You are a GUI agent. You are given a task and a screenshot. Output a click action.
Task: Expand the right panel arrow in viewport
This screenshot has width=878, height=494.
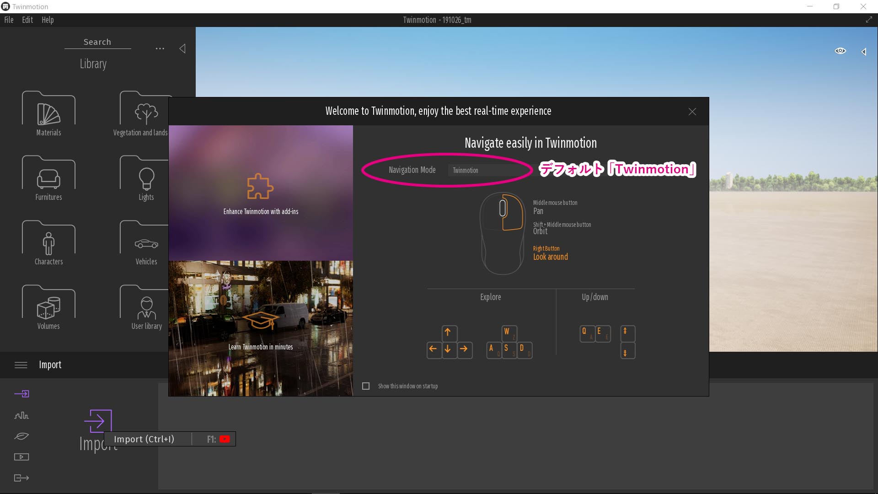point(864,52)
